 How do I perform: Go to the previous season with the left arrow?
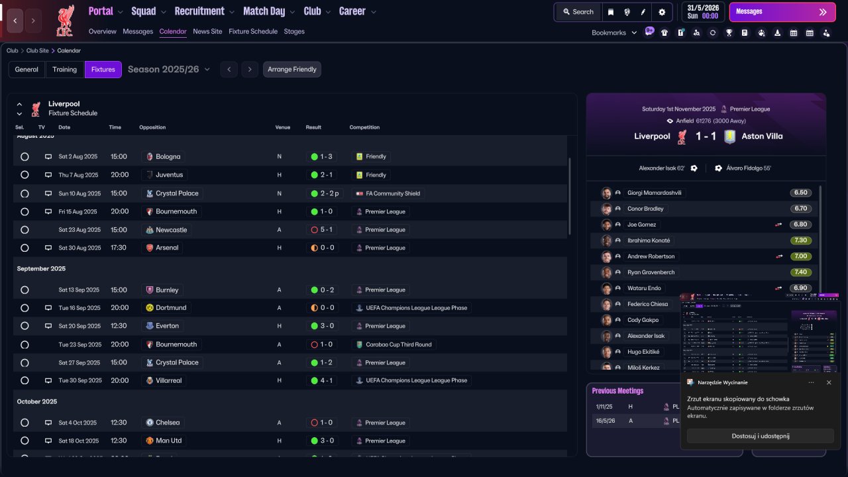pos(229,70)
